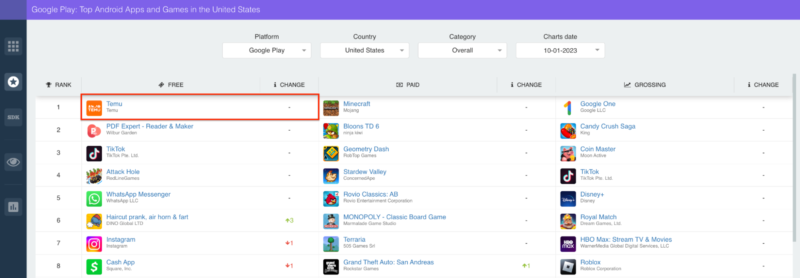Click the Cash App icon
800x278 pixels.
[x=94, y=266]
